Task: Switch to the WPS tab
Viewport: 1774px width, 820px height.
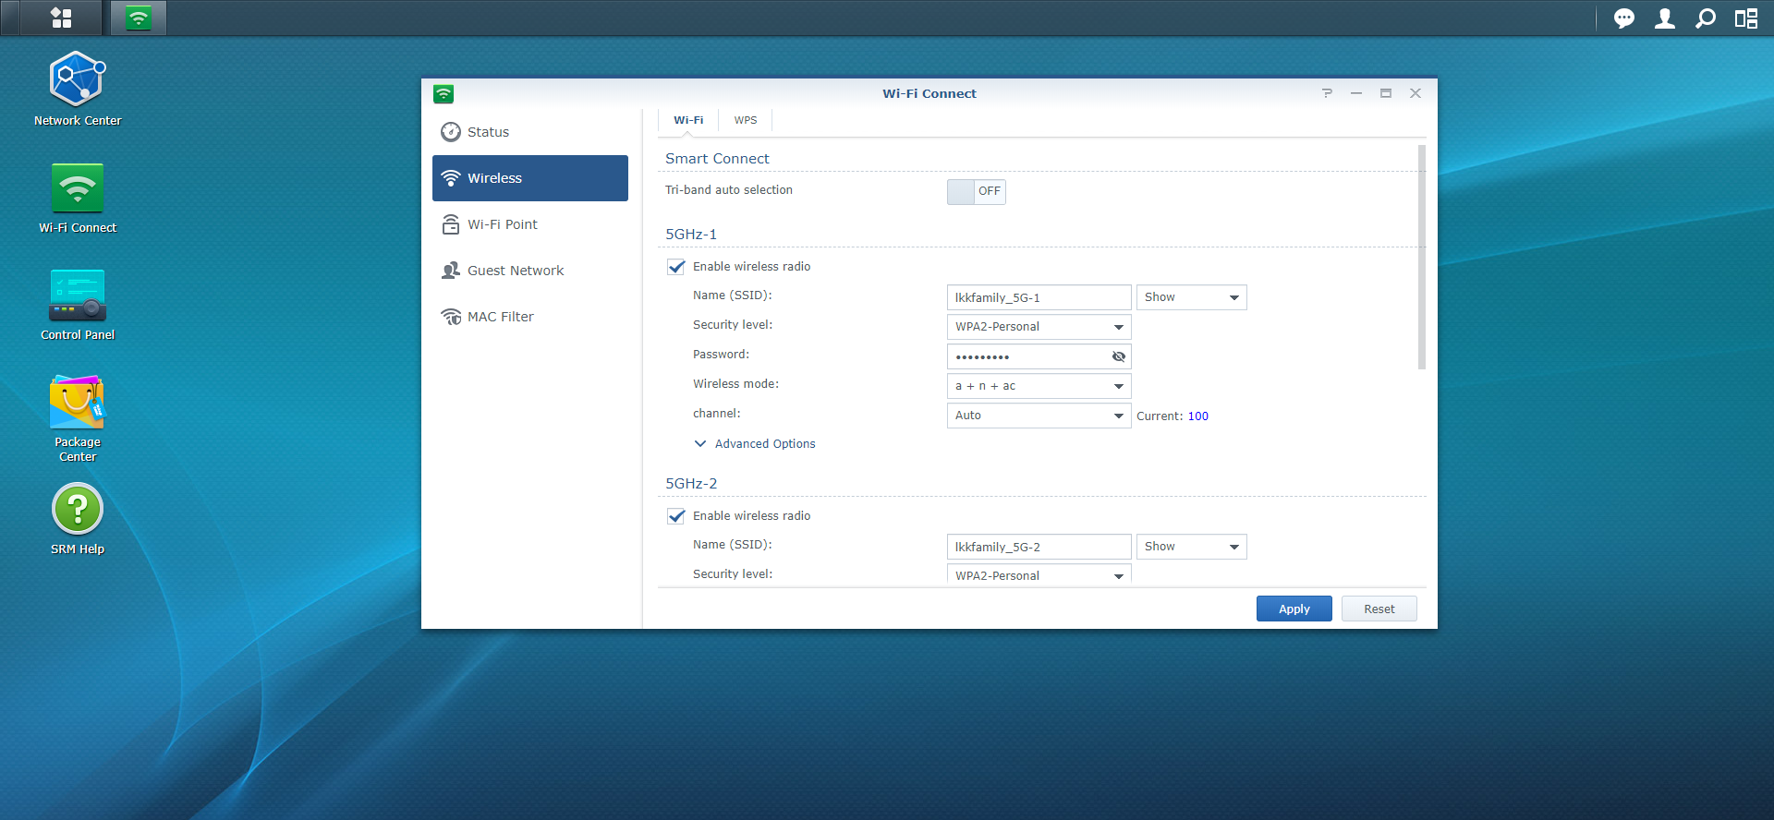Action: tap(746, 120)
